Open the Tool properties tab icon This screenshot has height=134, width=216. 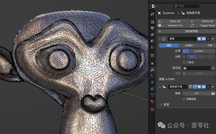(x=152, y=14)
